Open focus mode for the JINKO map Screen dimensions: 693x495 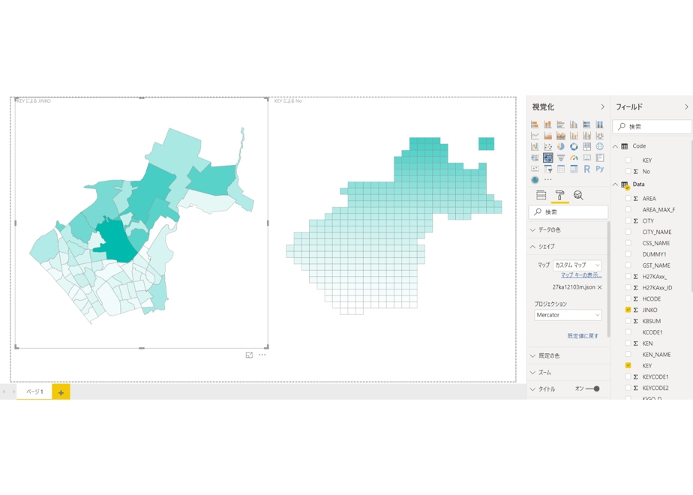pyautogui.click(x=249, y=355)
